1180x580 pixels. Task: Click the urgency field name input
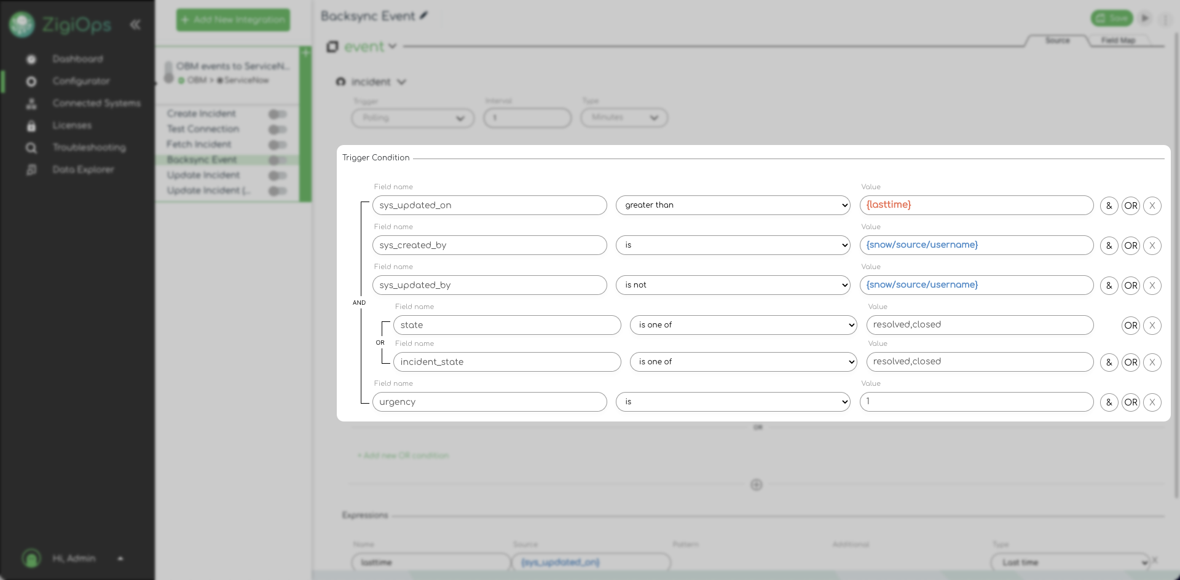click(x=489, y=402)
